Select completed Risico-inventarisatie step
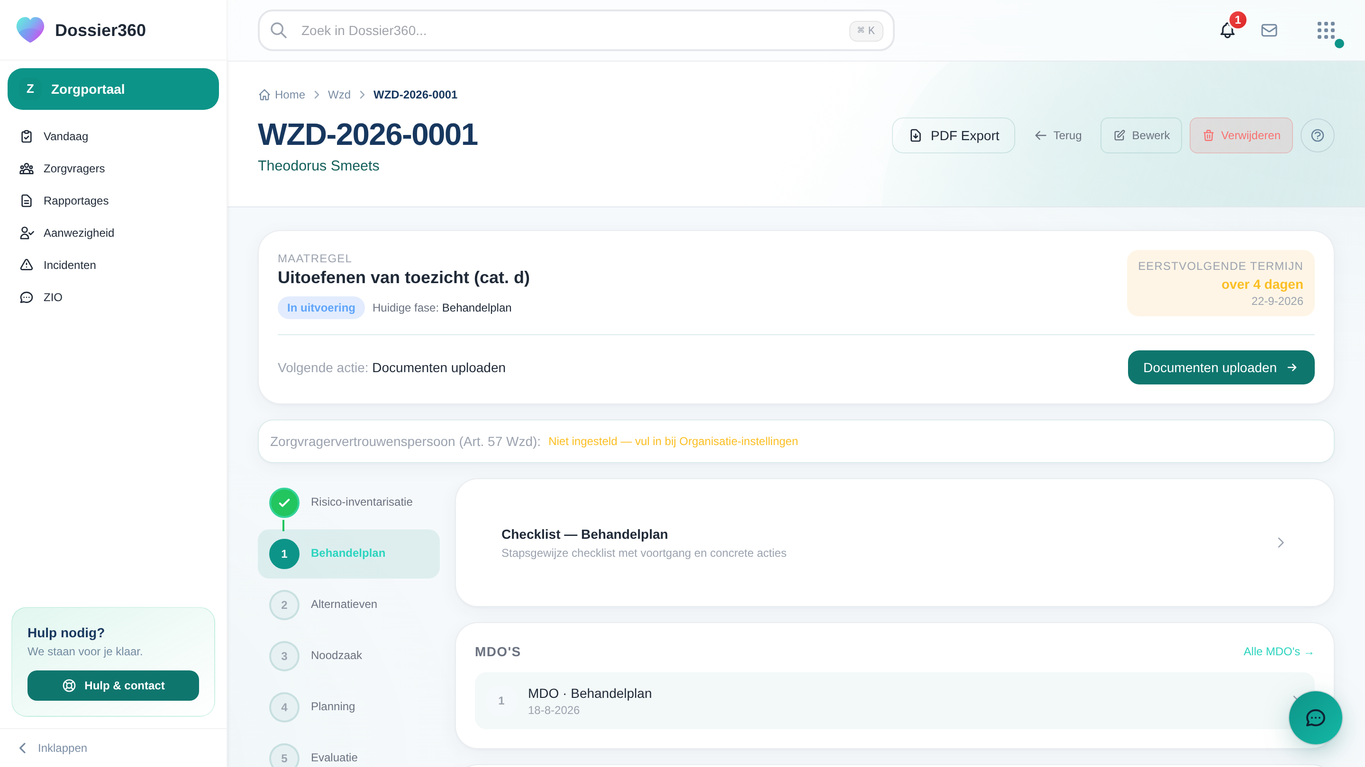The height and width of the screenshot is (767, 1365). tap(349, 502)
